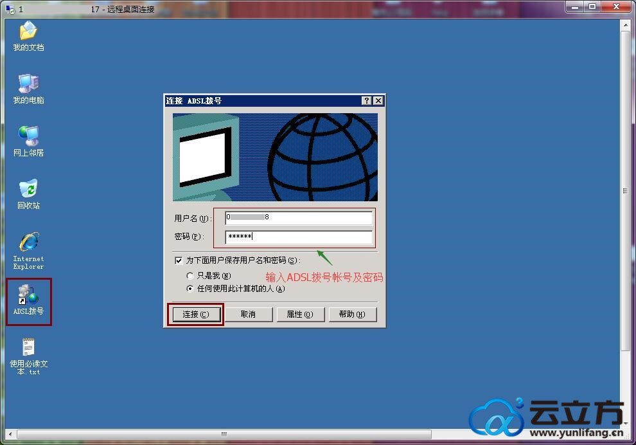Toggle 为下面用户保存用户名和密码 checkbox
Viewport: 636px width, 445px height.
pyautogui.click(x=179, y=260)
